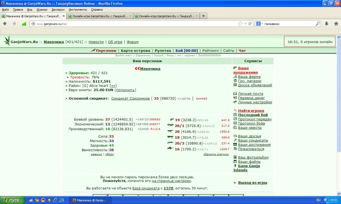Click the magnifier icon beside Найти игрока
Image resolution: width=341 pixels, height=204 pixels.
coord(235,110)
